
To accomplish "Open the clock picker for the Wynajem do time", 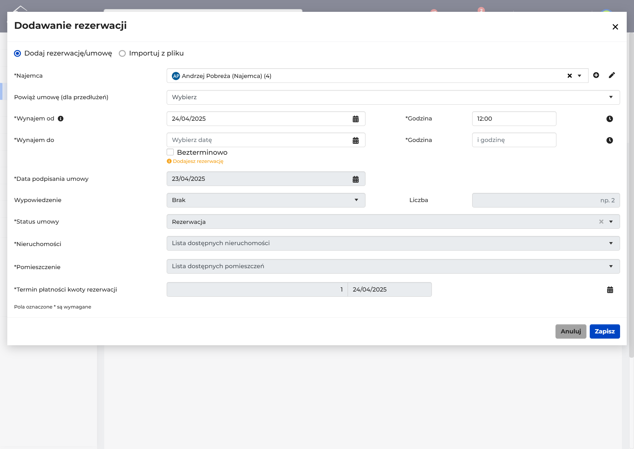I will point(610,140).
